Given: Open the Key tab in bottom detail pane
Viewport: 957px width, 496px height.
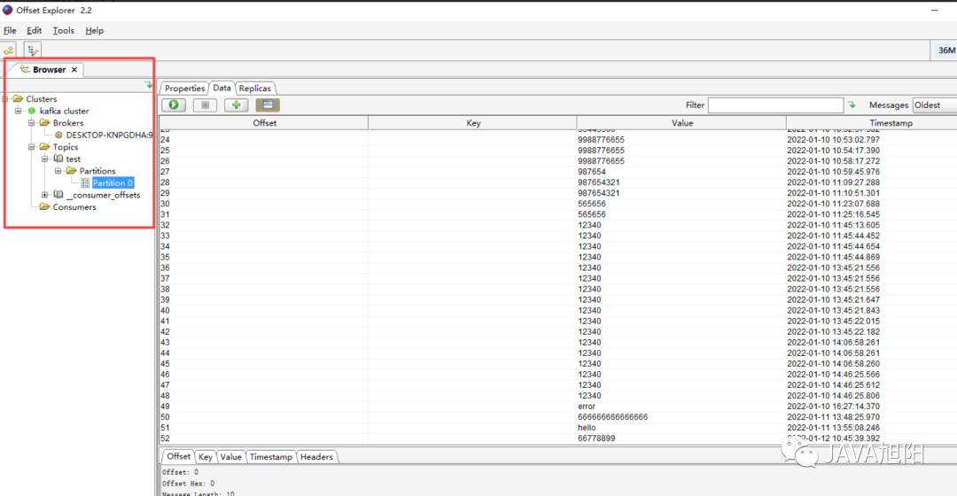Looking at the screenshot, I should click(206, 457).
